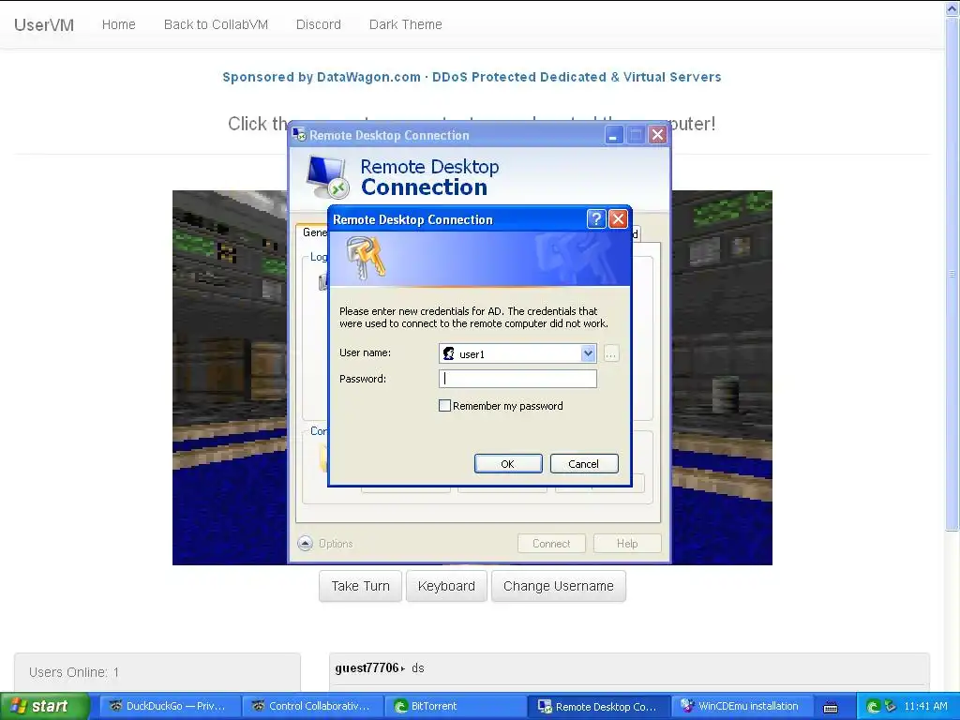Click the Help button in Remote Desktop window

[627, 543]
